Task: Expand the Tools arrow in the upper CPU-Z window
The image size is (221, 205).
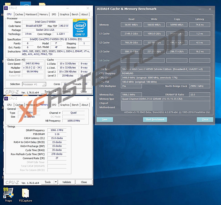Action: coord(56,92)
